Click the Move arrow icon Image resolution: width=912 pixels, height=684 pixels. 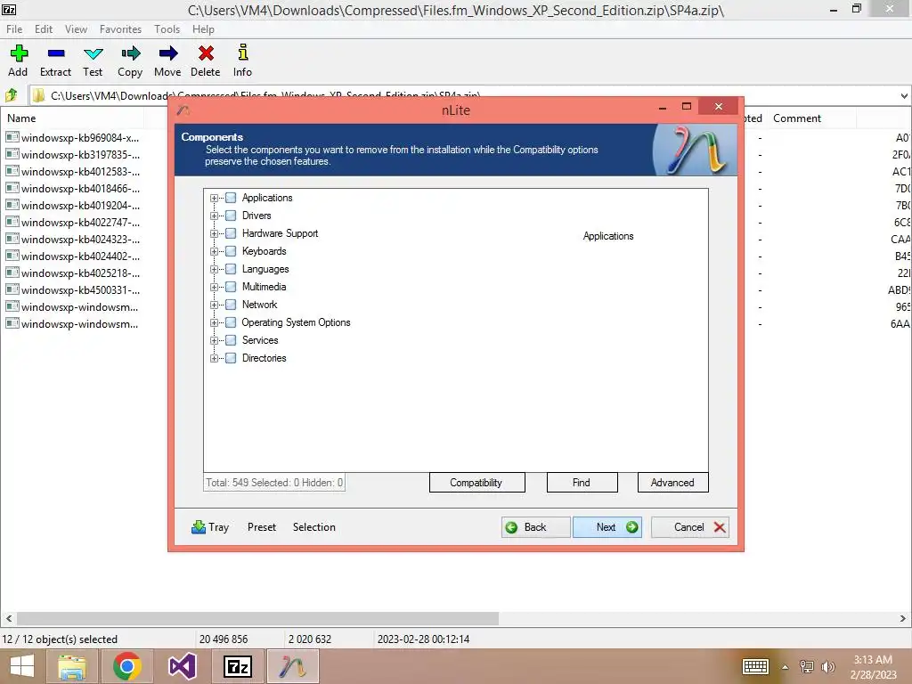click(x=167, y=53)
